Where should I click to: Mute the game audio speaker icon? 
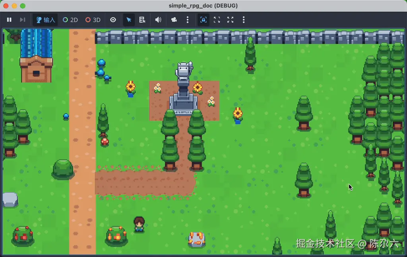[x=158, y=20]
